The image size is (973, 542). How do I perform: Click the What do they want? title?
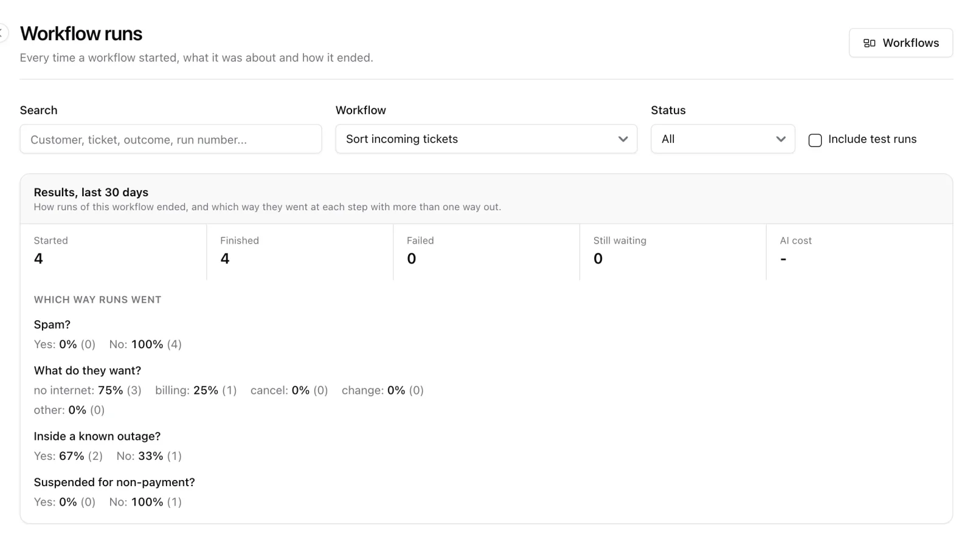click(88, 371)
